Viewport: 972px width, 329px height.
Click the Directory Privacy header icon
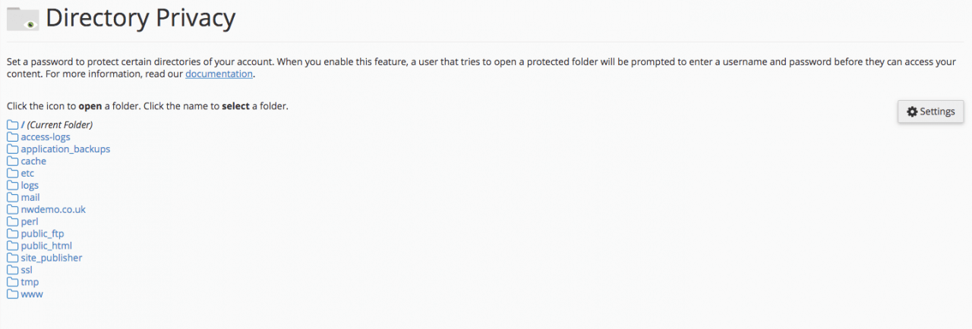pos(23,18)
